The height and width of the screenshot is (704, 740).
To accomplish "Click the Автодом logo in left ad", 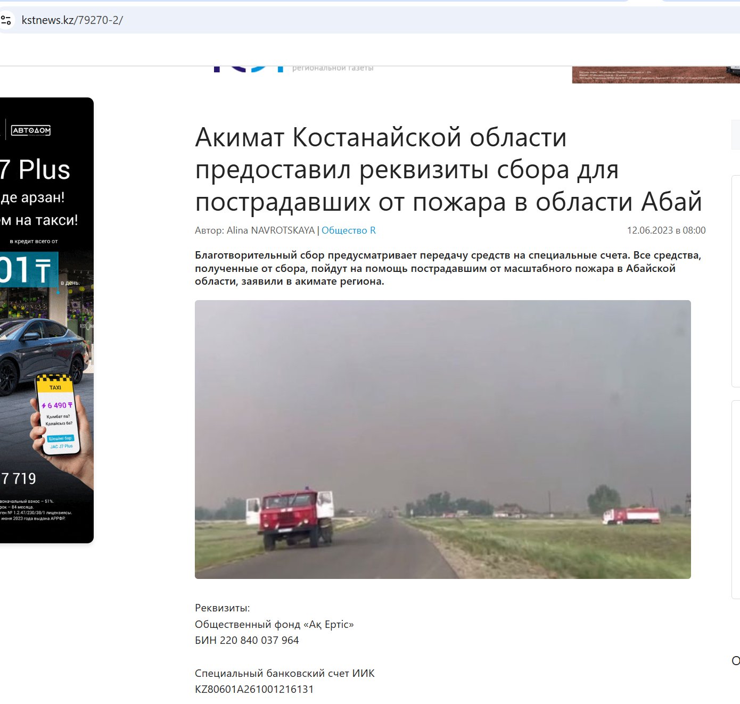I will pyautogui.click(x=31, y=130).
